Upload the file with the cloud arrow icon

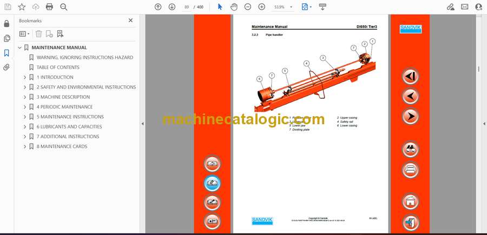36,7
